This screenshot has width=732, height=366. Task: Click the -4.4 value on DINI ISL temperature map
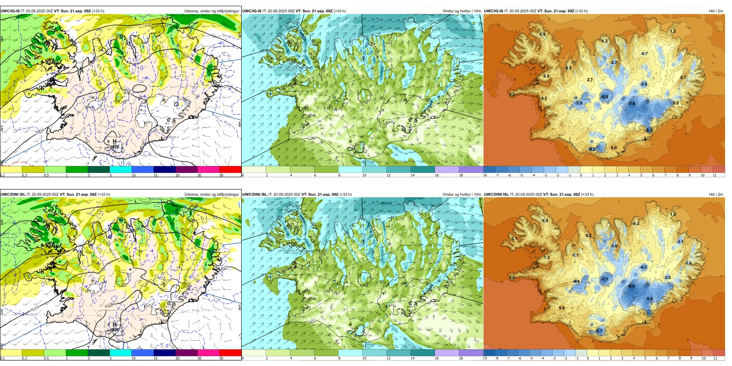pyautogui.click(x=576, y=282)
